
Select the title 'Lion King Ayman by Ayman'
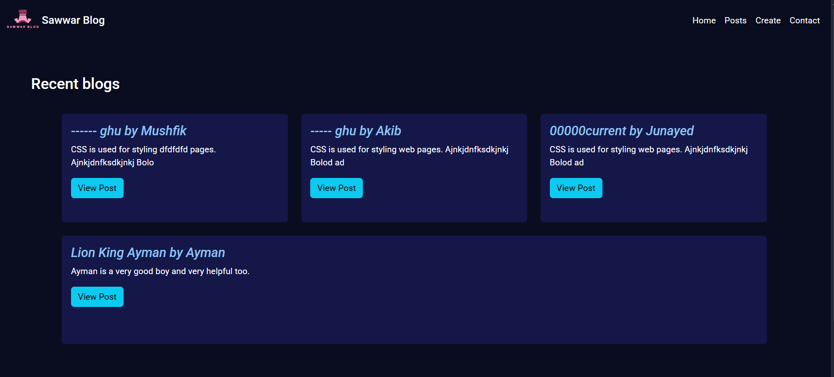[148, 253]
